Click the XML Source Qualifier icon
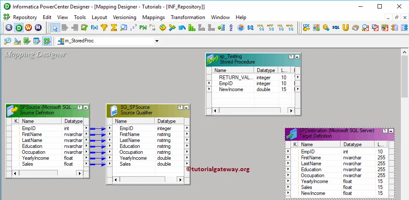 coord(261,28)
